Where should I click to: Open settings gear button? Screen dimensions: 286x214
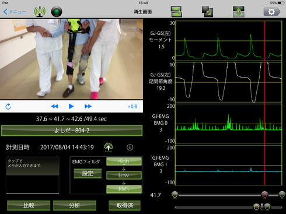coord(272,12)
